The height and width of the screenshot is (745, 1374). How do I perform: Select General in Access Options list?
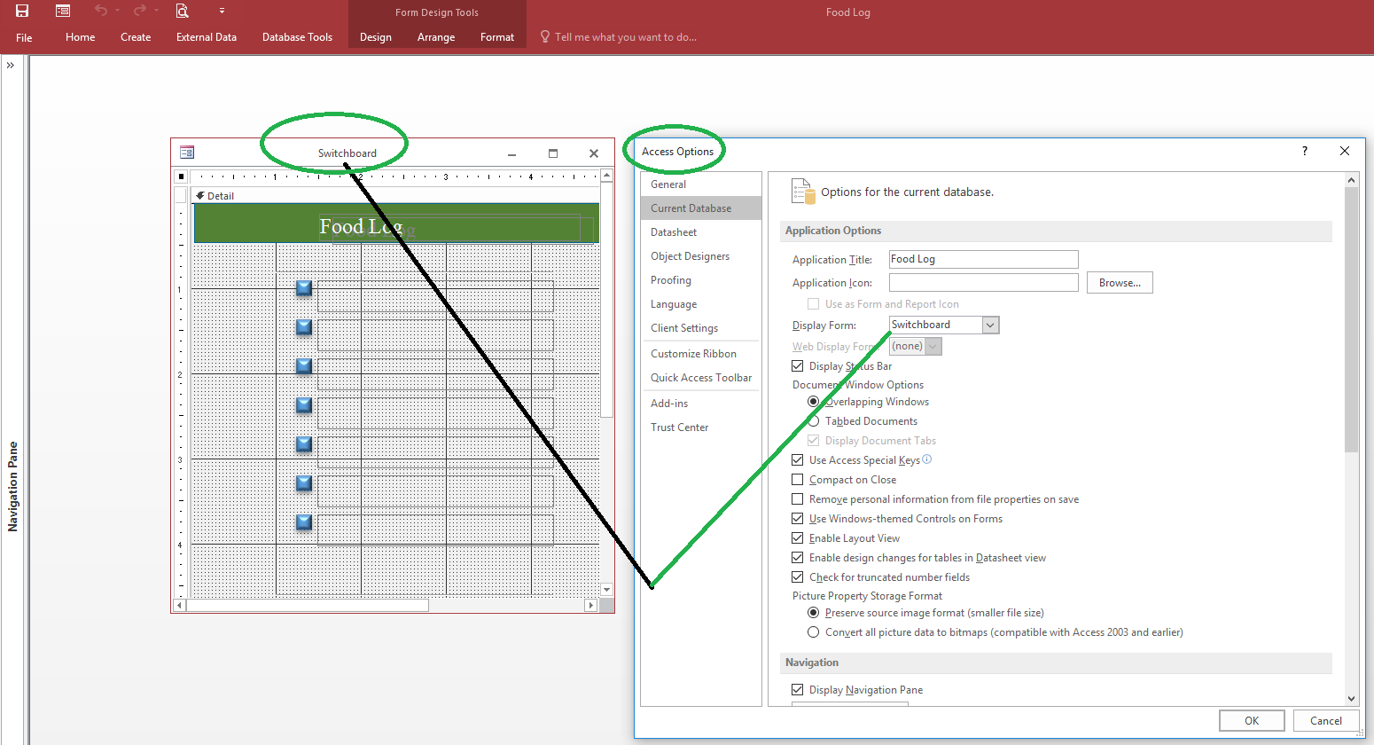tap(700, 184)
